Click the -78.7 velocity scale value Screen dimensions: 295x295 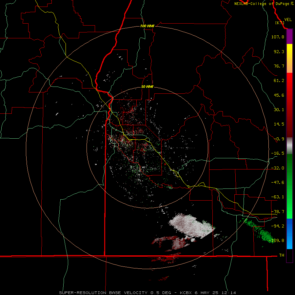point(278,212)
